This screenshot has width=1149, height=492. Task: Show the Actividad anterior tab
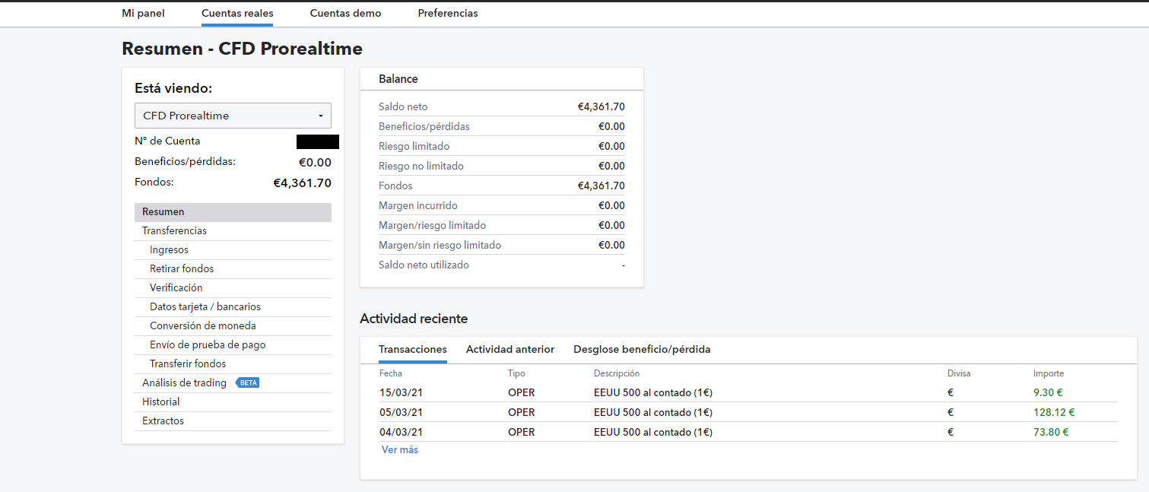tap(510, 350)
